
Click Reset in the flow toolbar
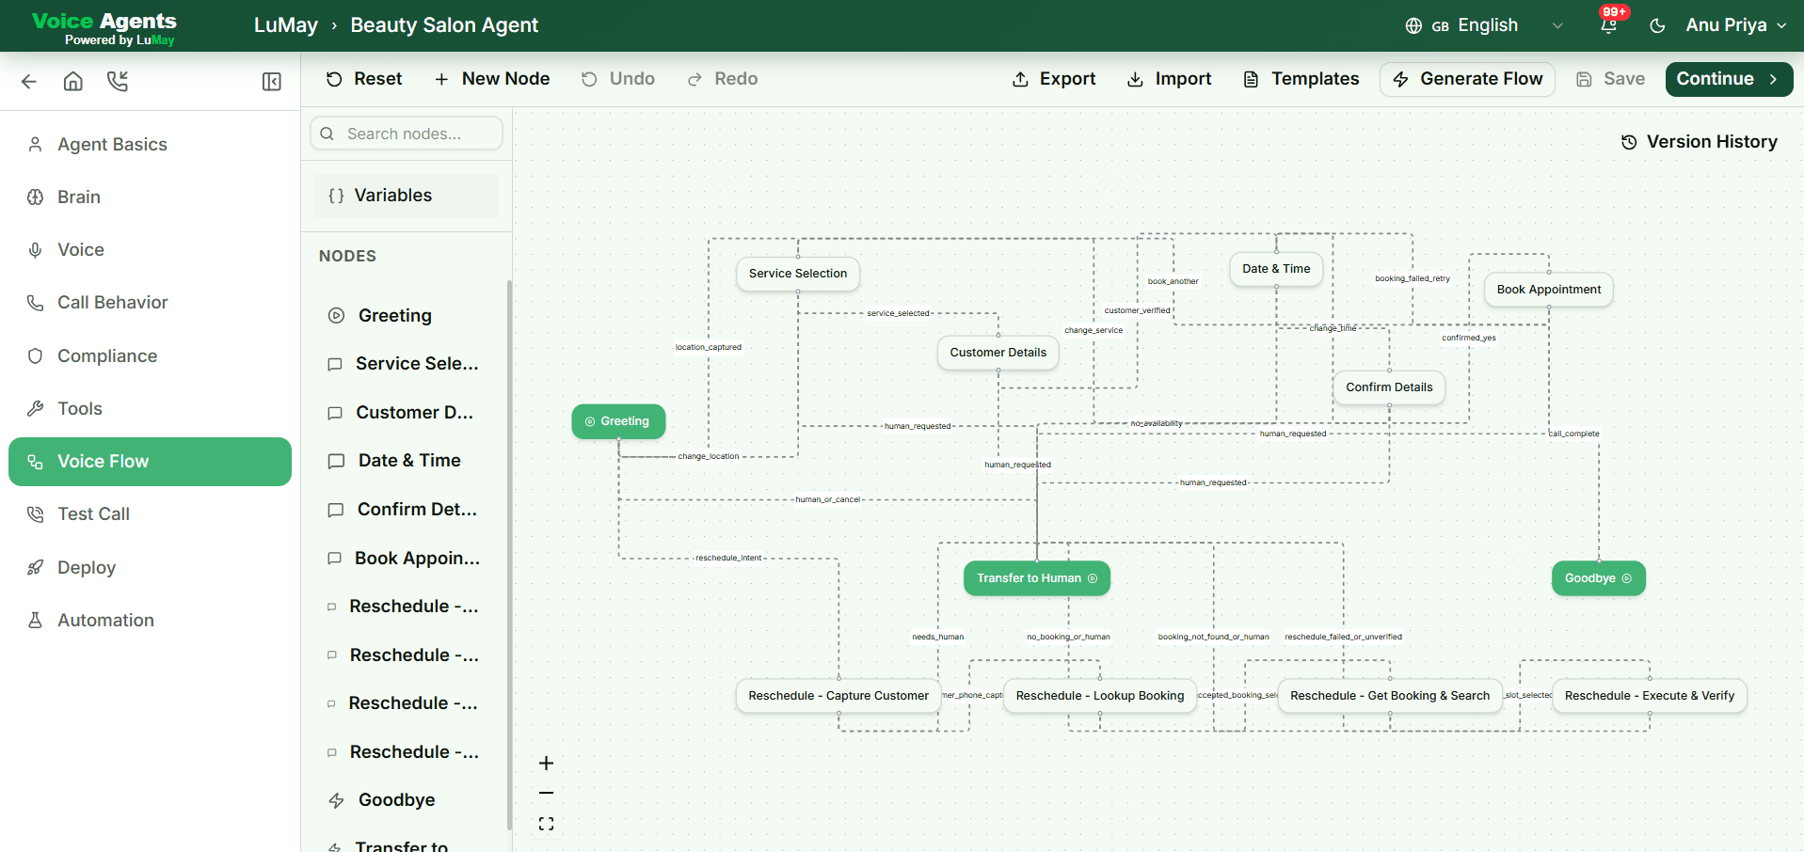tap(364, 79)
